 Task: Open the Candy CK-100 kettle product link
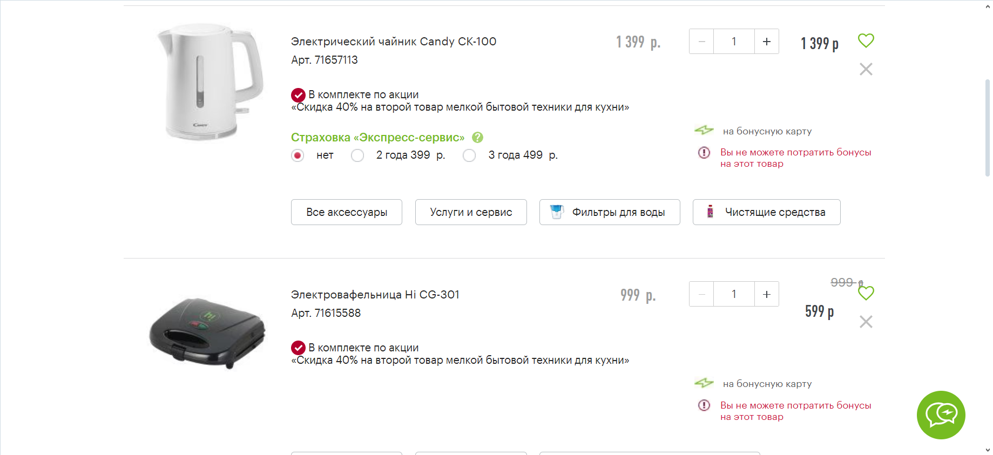pyautogui.click(x=393, y=42)
